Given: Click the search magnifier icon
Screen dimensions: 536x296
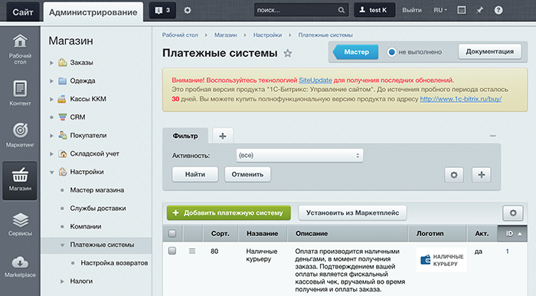Looking at the screenshot, I should [342, 10].
